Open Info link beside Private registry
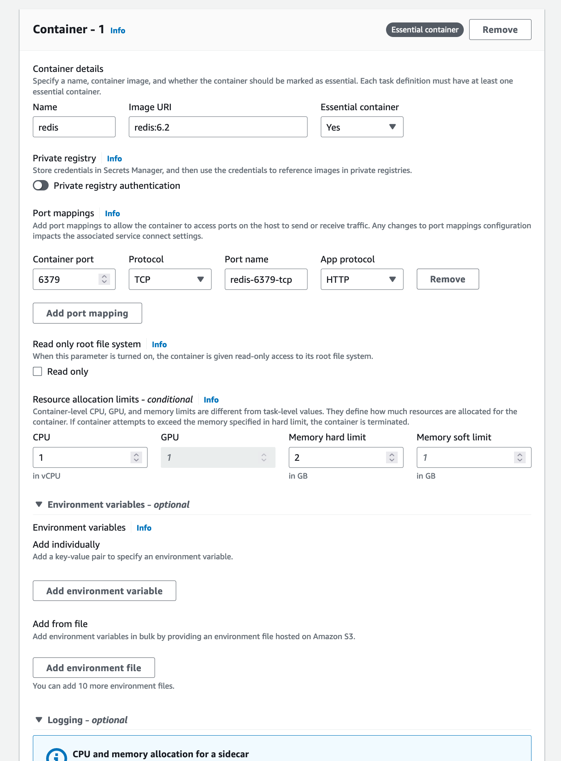Screen dimensions: 561x761 coord(114,158)
